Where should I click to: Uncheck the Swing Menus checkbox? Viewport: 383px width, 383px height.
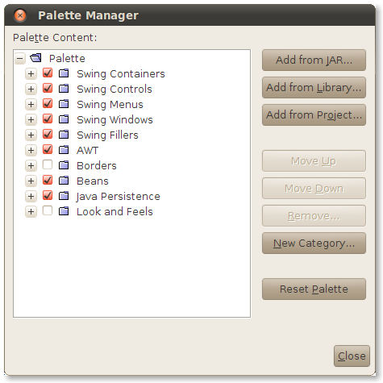click(48, 103)
